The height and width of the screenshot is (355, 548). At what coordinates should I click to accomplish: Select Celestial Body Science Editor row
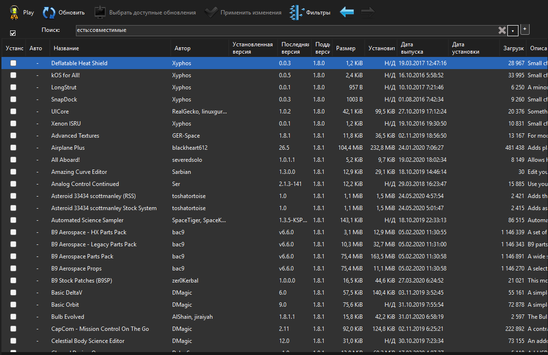coord(274,341)
